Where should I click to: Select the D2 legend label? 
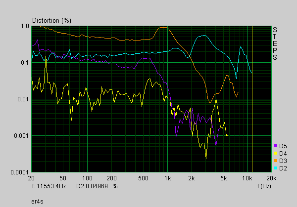coord(283,168)
